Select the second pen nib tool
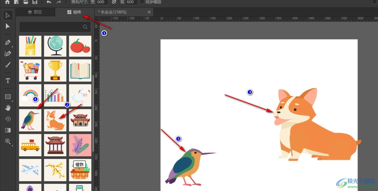This screenshot has width=378, height=191. [x=8, y=54]
